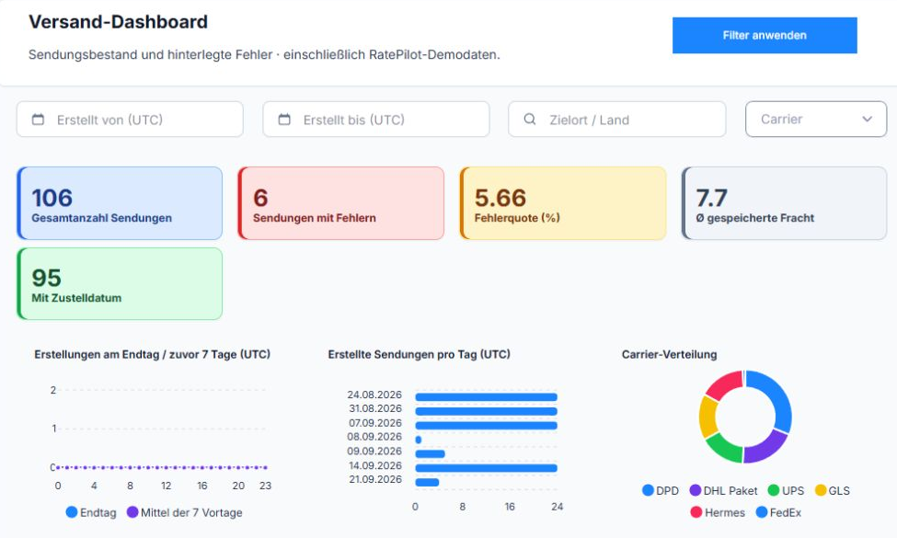Click the Carrier-Verteilung chart title
Viewport: 897px width, 538px height.
tap(670, 354)
